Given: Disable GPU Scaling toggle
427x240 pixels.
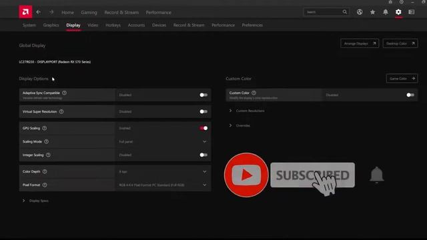Looking at the screenshot, I should point(203,128).
